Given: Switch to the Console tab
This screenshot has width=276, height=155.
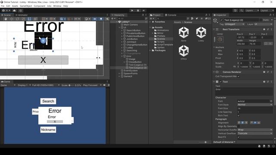Looking at the screenshot, I should (170, 15).
